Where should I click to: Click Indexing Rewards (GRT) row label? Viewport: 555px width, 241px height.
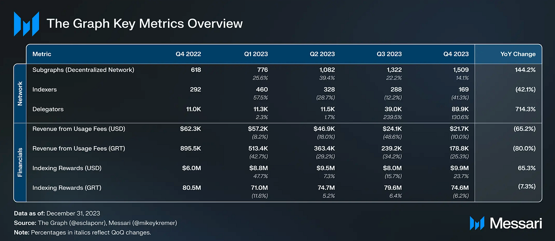click(x=67, y=188)
